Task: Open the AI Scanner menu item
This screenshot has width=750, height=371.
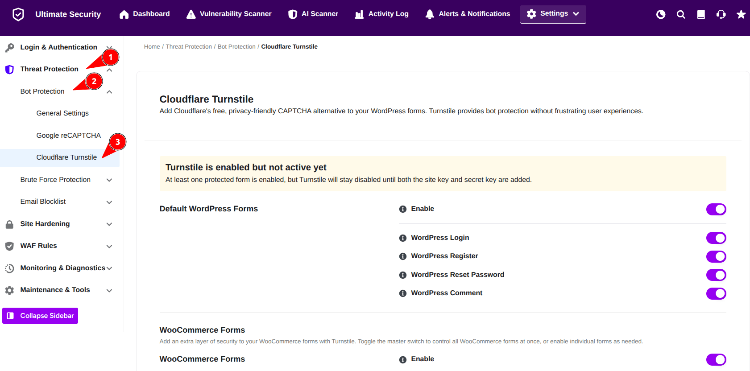Action: (313, 14)
